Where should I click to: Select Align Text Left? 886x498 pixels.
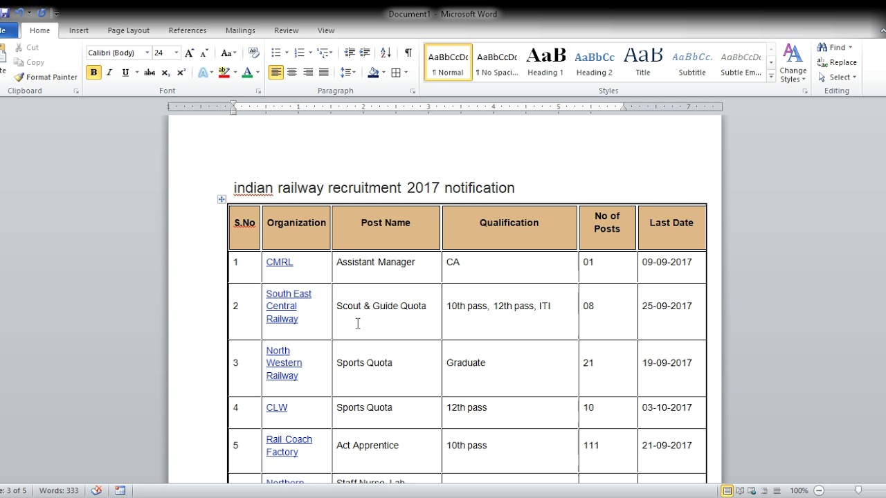click(276, 73)
